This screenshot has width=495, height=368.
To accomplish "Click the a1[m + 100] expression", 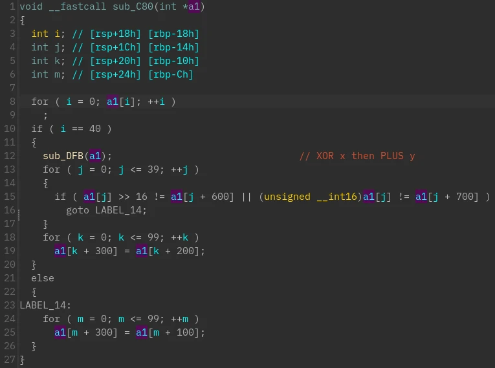I will pos(170,332).
